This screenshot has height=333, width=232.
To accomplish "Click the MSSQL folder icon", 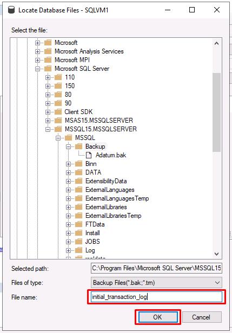I will point(68,138).
